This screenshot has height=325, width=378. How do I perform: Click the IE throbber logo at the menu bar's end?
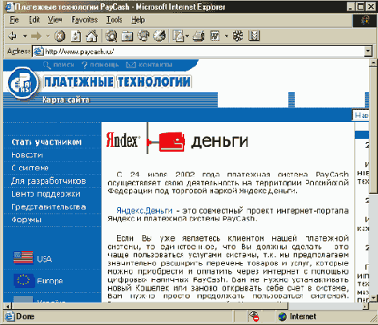tap(365, 20)
